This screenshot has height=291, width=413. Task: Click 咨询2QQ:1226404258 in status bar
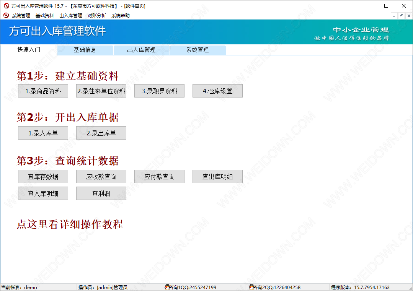(x=277, y=287)
